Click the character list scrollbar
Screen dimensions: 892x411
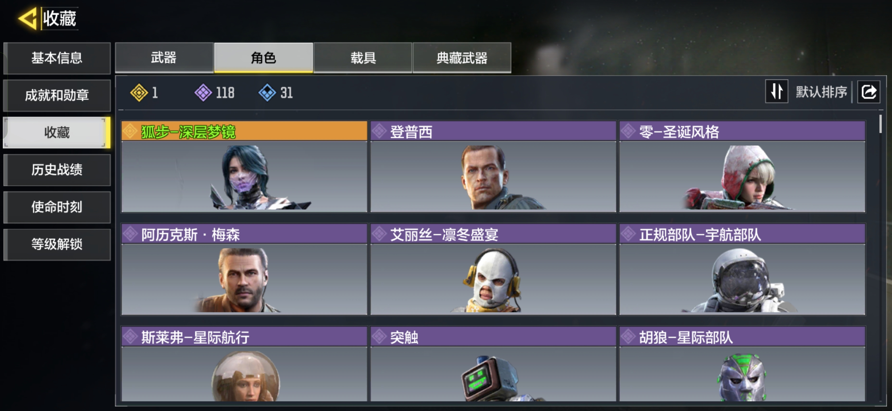[x=880, y=257]
